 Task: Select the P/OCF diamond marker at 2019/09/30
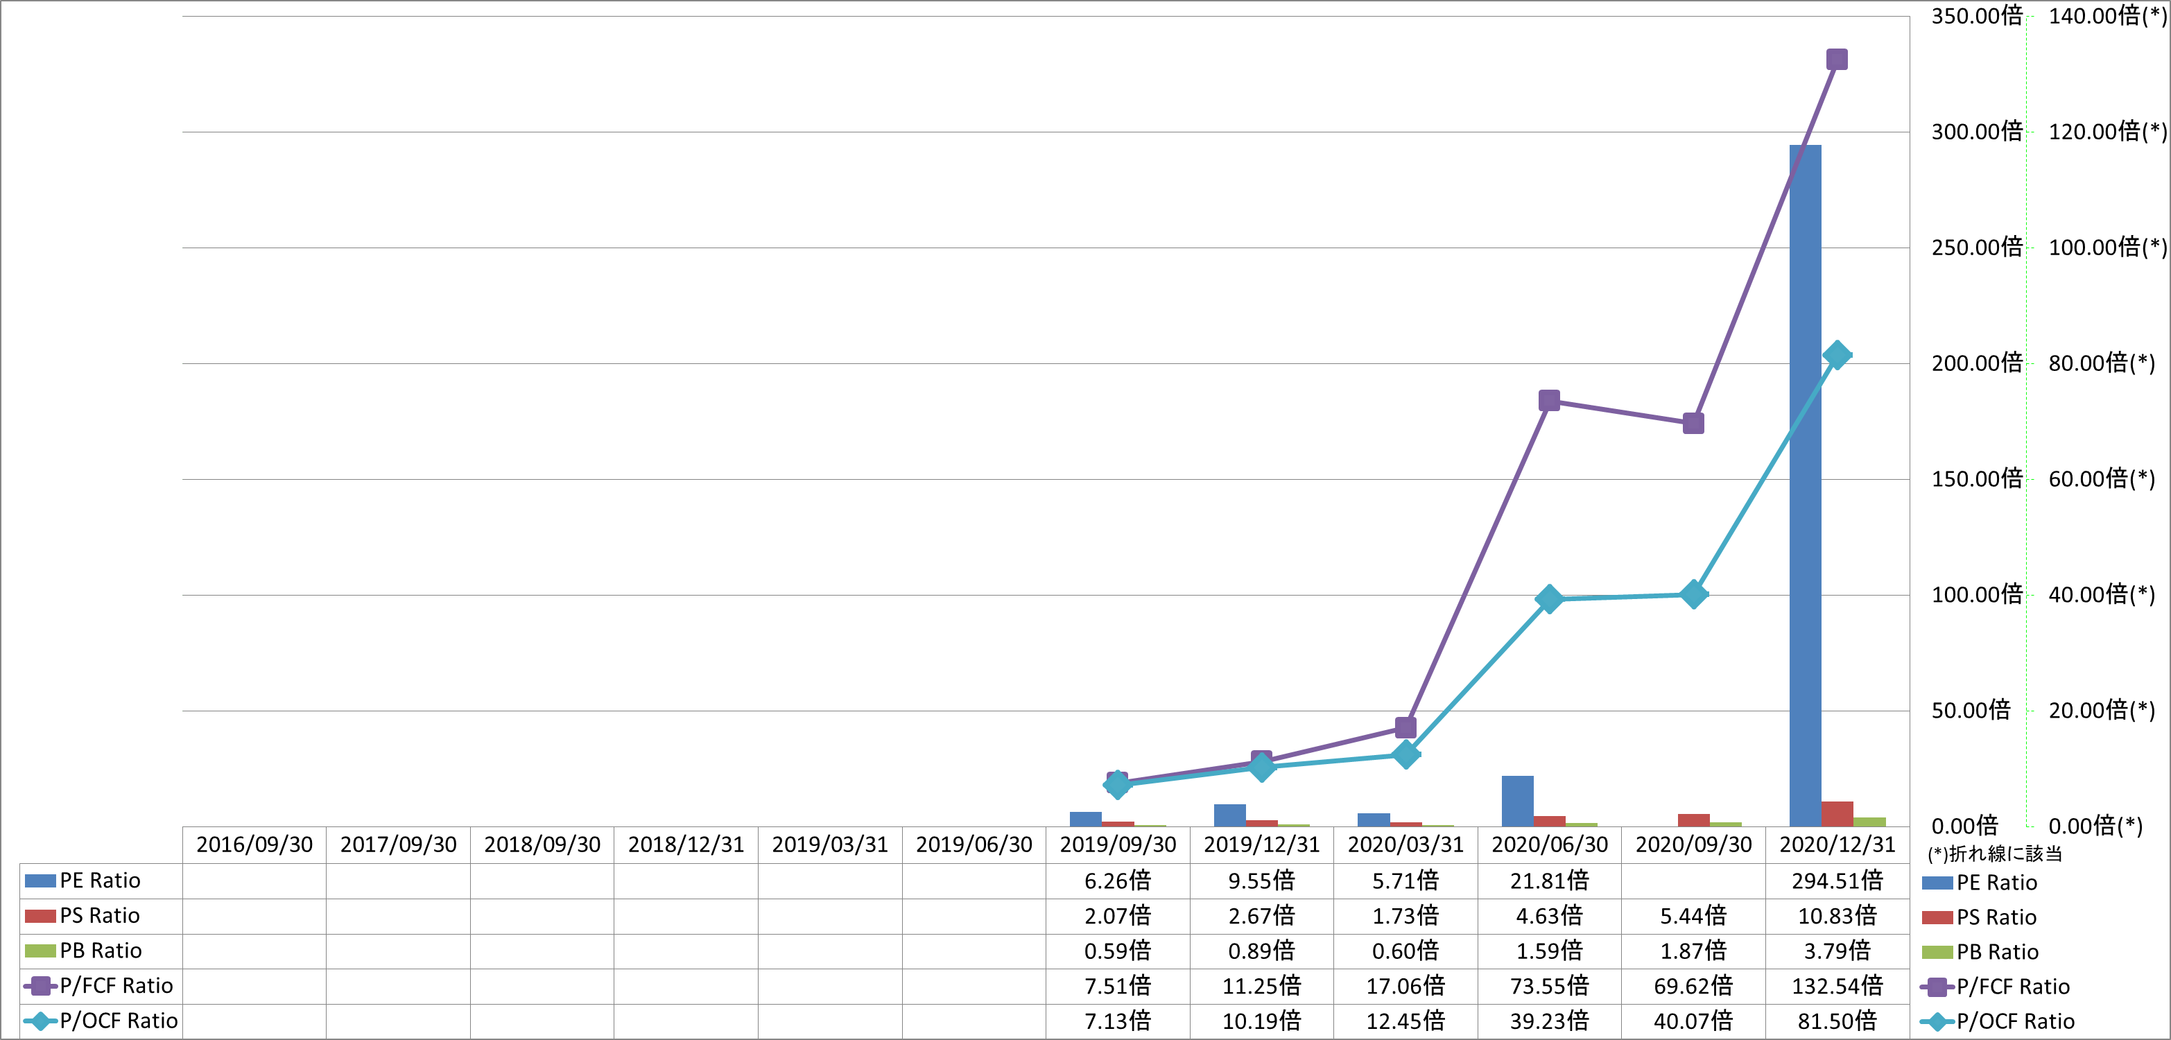click(1118, 785)
